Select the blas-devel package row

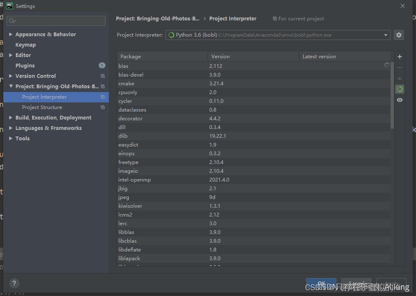253,75
